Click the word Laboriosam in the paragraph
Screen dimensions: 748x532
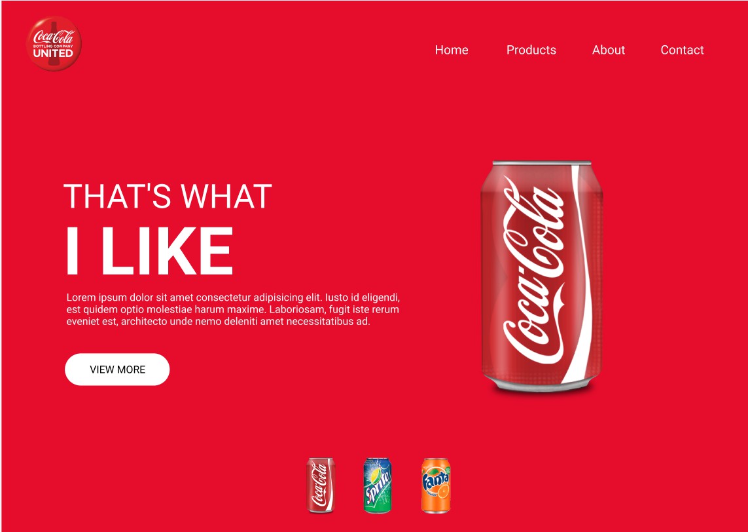coord(296,309)
